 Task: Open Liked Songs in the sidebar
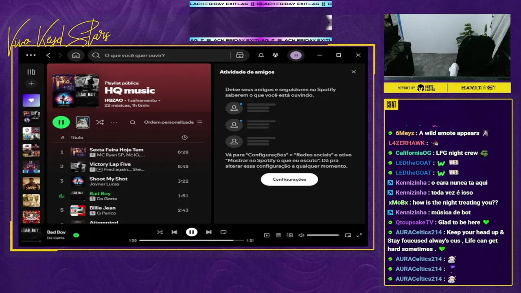pyautogui.click(x=31, y=100)
